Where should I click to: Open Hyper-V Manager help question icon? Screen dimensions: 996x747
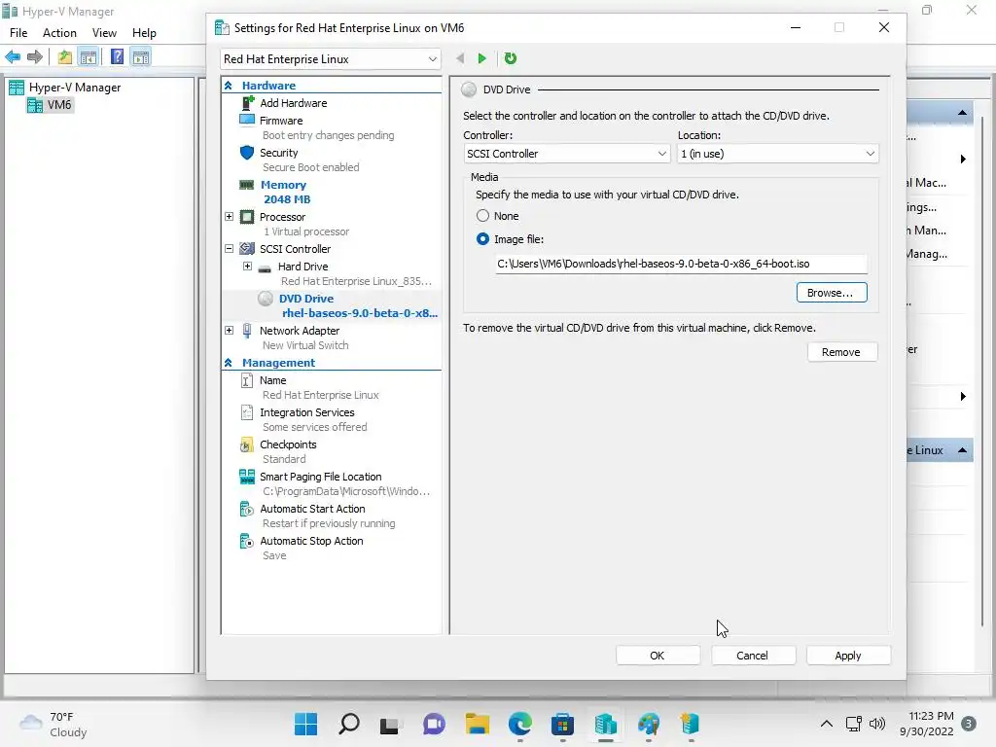point(118,56)
